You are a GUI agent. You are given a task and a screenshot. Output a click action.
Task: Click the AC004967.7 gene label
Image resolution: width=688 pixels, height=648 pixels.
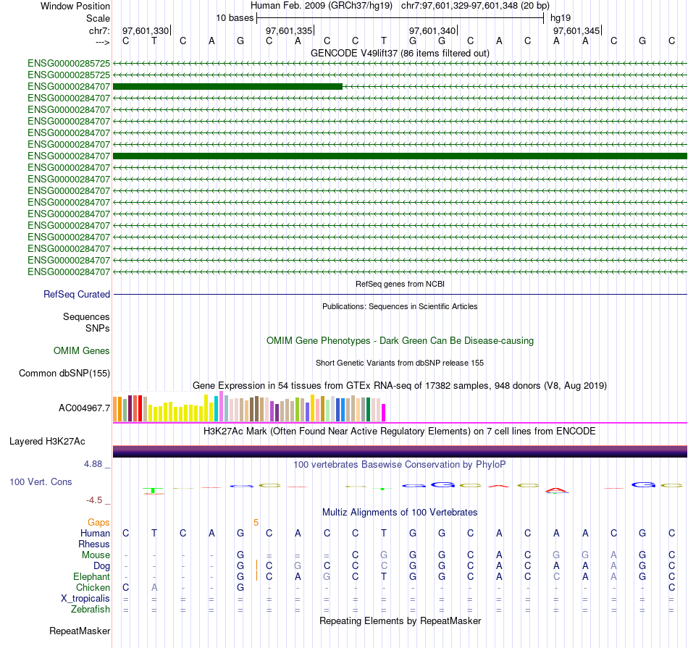click(84, 408)
